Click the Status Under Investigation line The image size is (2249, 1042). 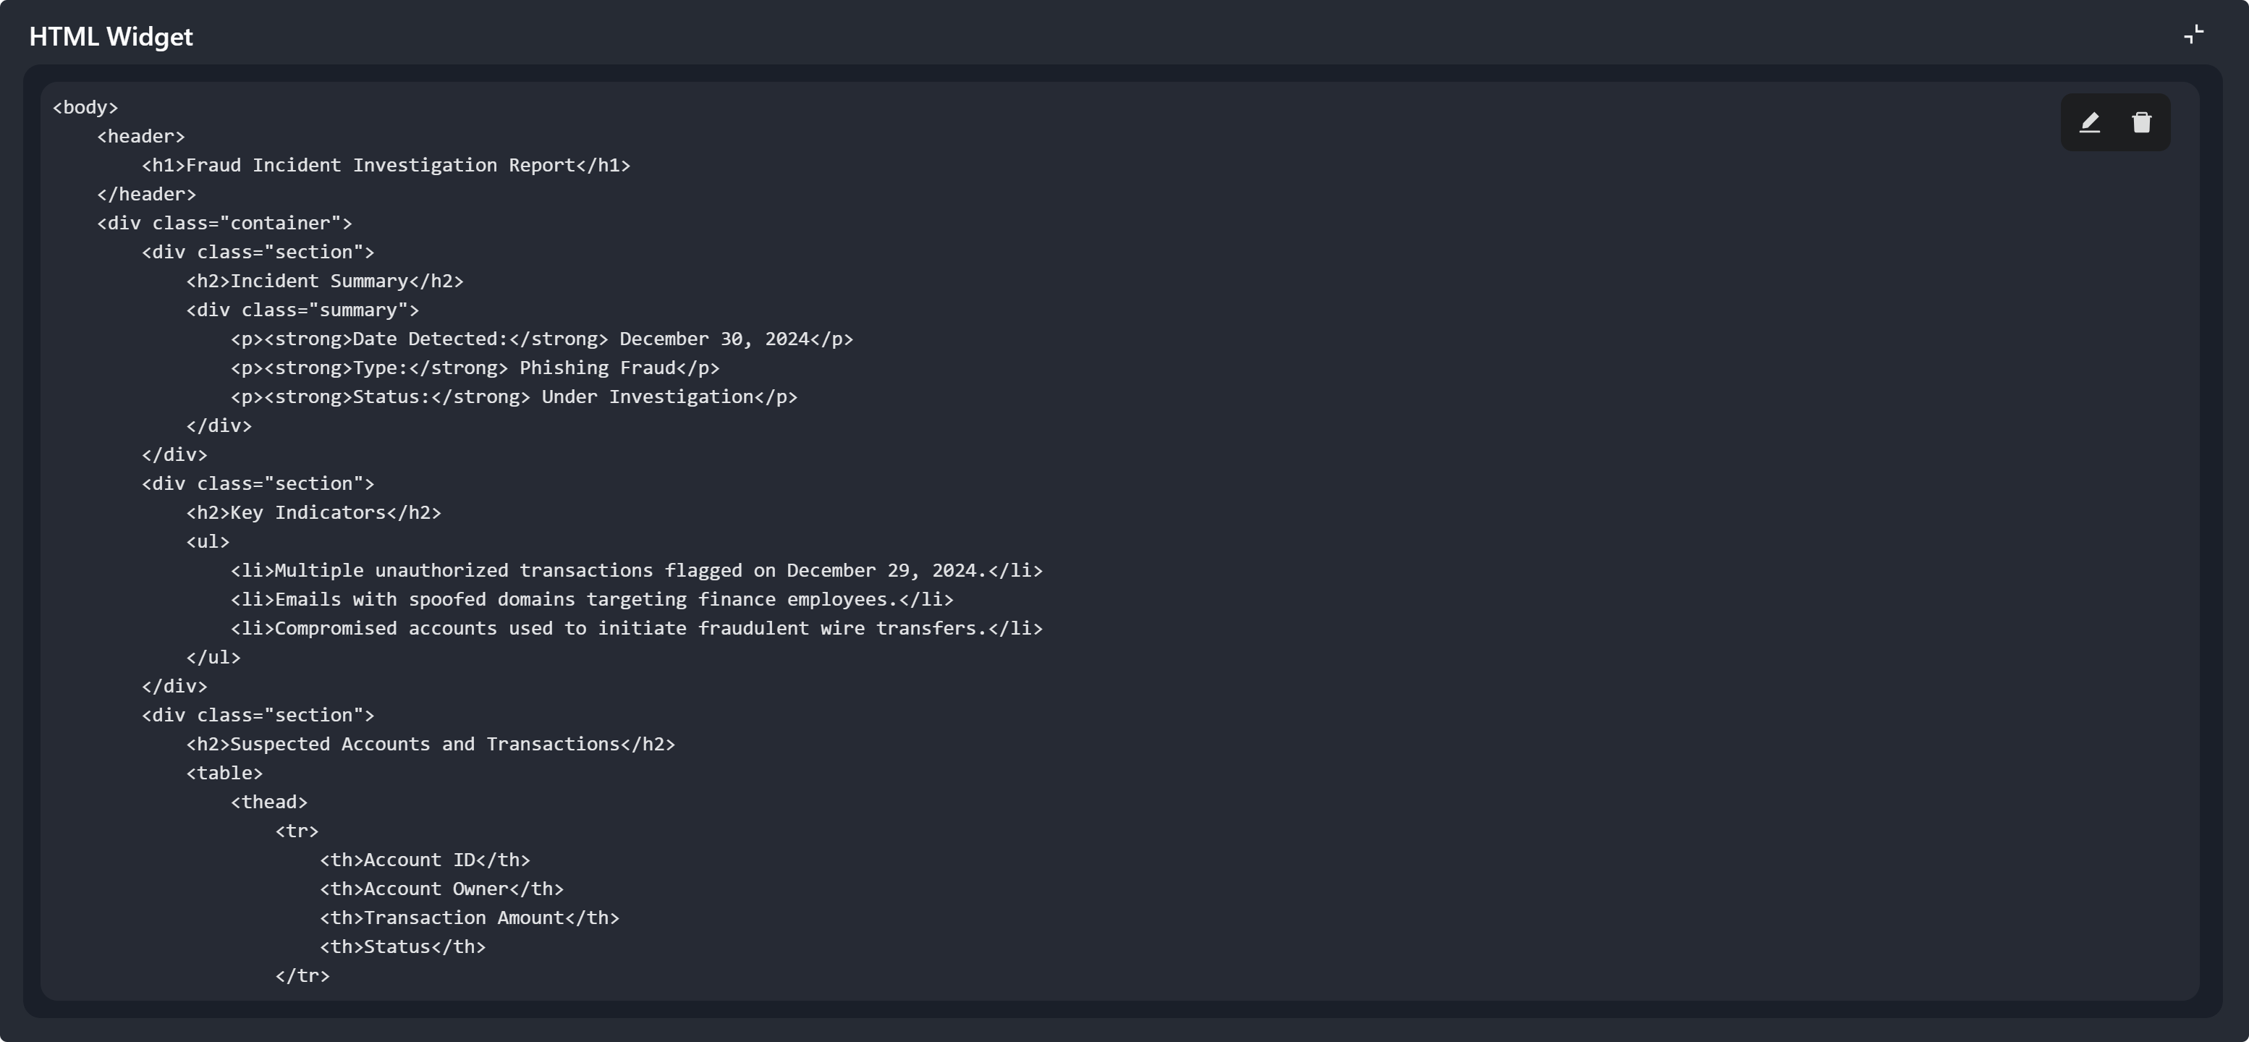click(513, 397)
